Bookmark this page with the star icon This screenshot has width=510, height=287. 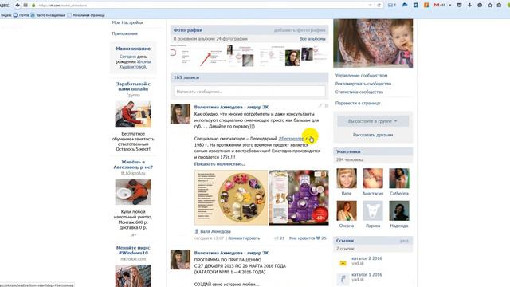(x=490, y=6)
